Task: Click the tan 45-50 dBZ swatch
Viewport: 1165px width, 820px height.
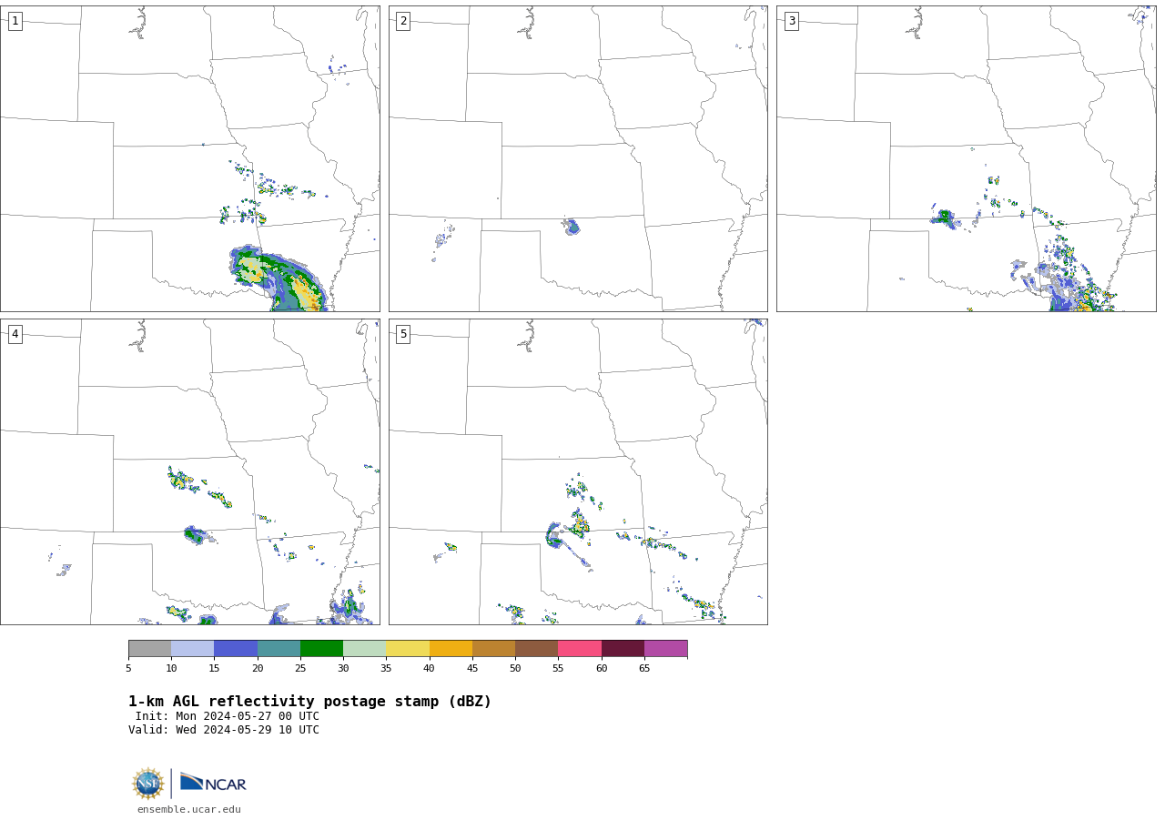Action: 494,649
